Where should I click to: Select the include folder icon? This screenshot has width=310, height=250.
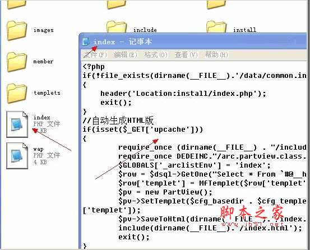tap(117, 27)
